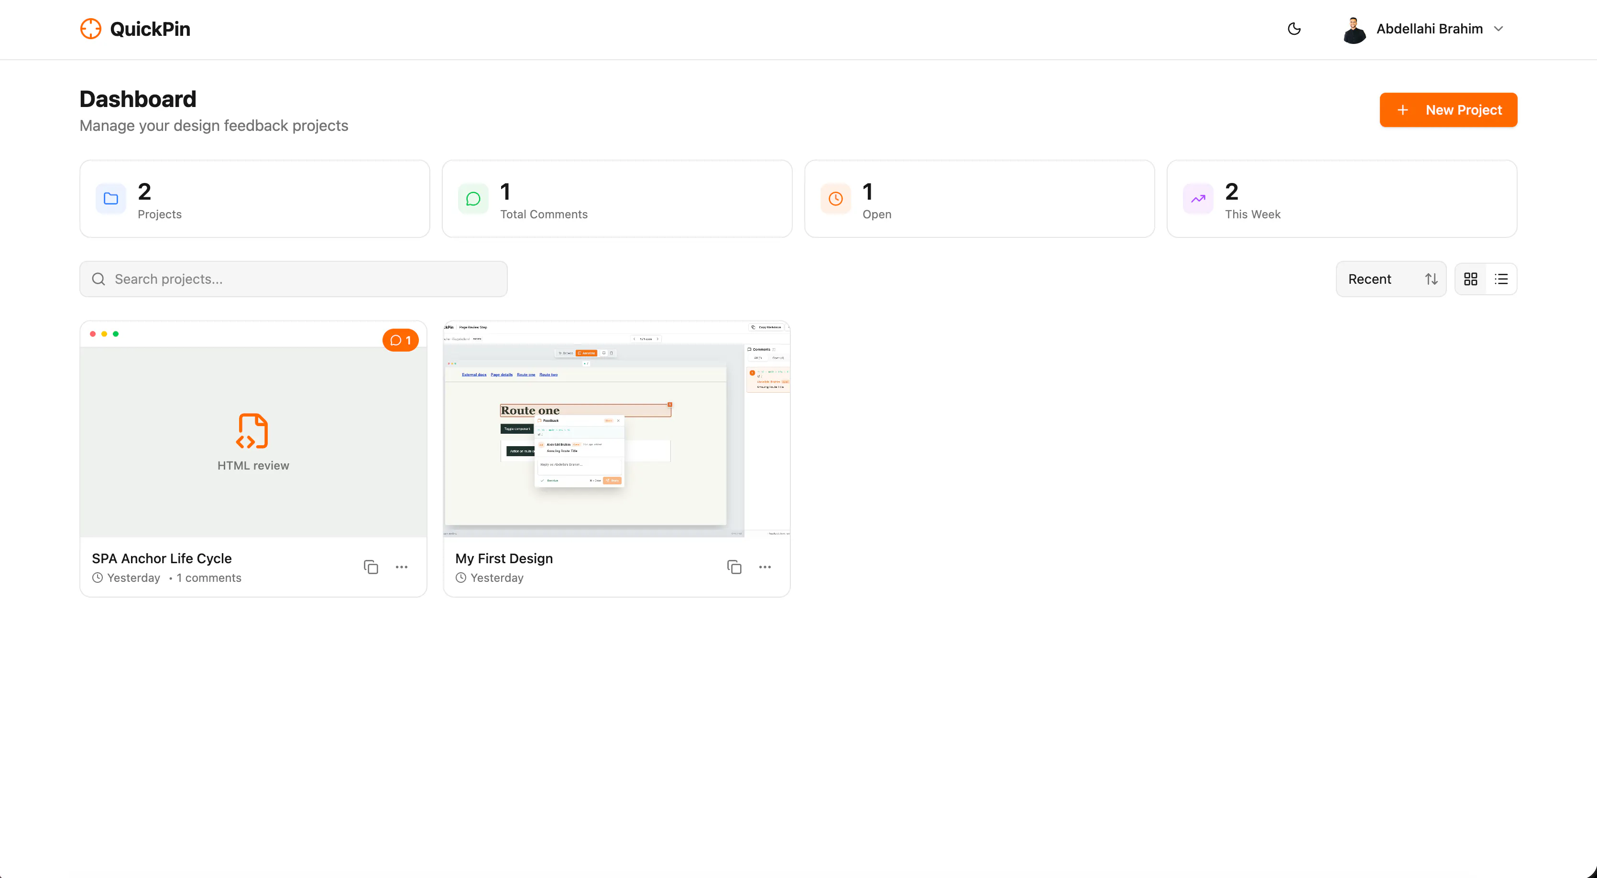Click the Abdellahi Brahim username
The image size is (1597, 878).
(1429, 29)
